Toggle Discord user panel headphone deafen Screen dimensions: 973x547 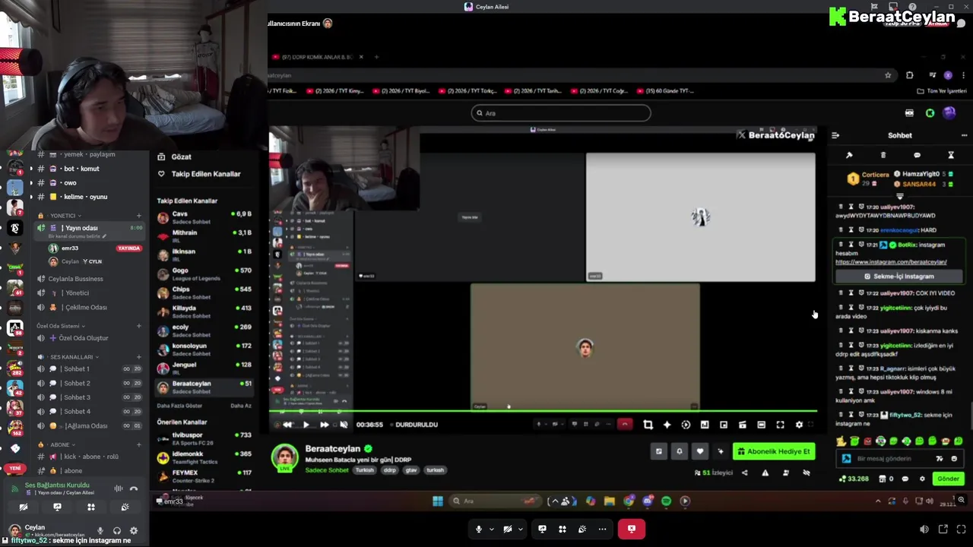(x=116, y=531)
